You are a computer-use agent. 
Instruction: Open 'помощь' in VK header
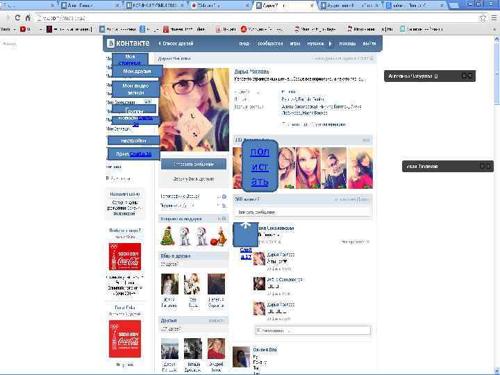[347, 43]
